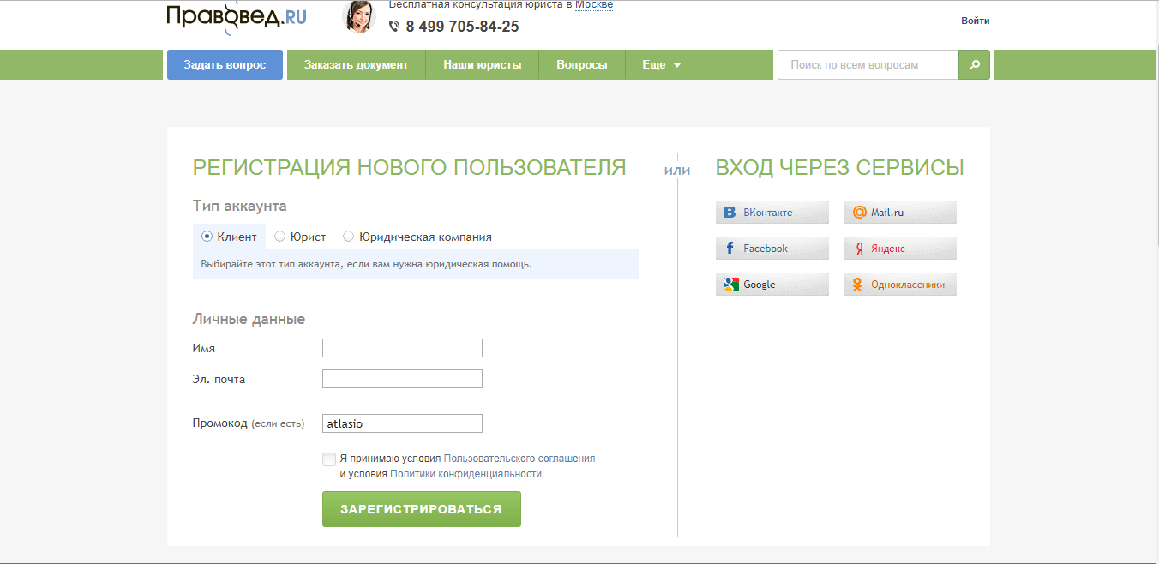
Task: Open the Политики конфиденциальности link
Action: click(465, 474)
